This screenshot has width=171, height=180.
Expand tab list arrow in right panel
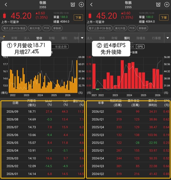[168, 38]
